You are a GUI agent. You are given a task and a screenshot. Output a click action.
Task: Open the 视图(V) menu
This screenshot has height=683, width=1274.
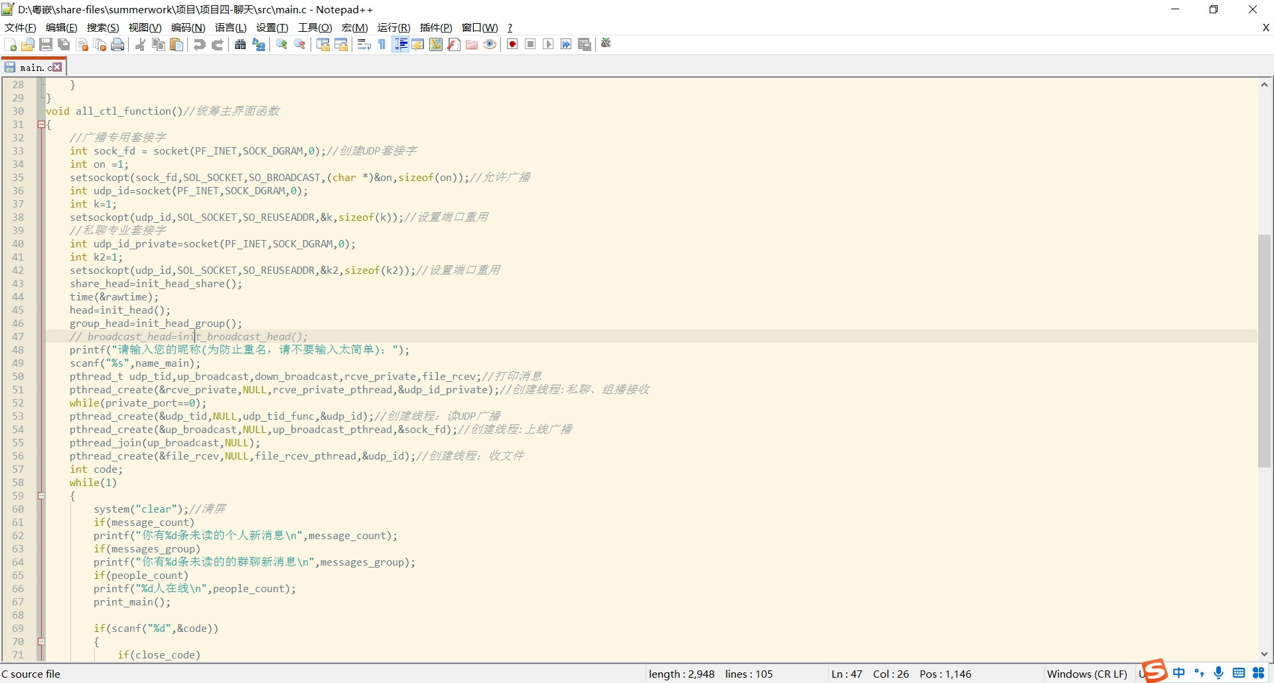point(145,28)
